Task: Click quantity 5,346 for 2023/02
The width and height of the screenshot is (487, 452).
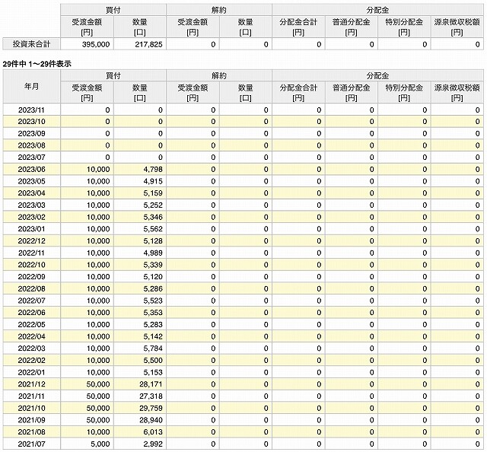Action: point(153,217)
